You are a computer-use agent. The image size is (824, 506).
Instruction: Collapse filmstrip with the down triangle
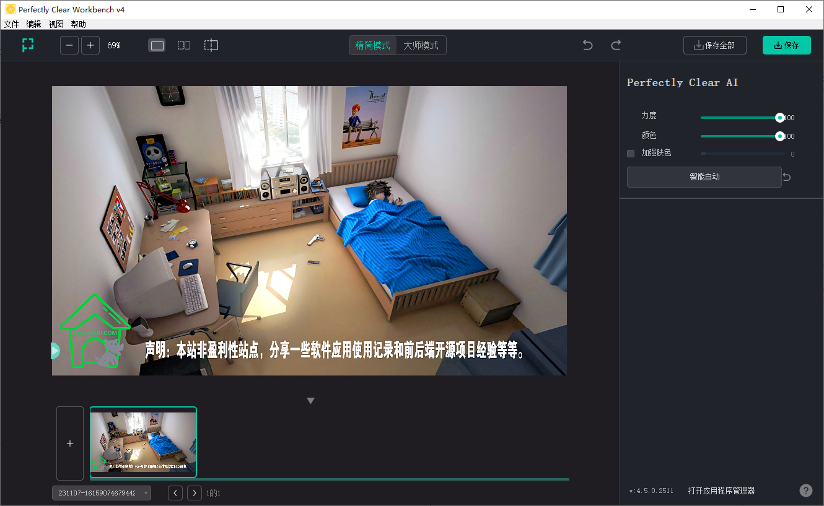311,401
